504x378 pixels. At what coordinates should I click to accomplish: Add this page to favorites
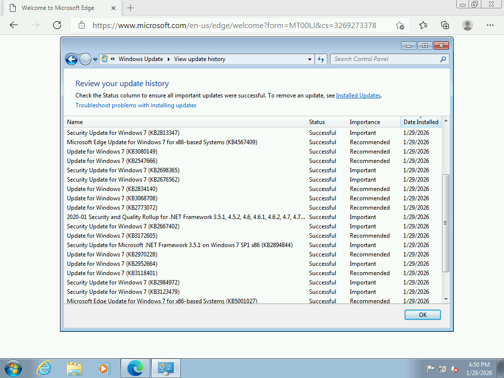[x=400, y=25]
